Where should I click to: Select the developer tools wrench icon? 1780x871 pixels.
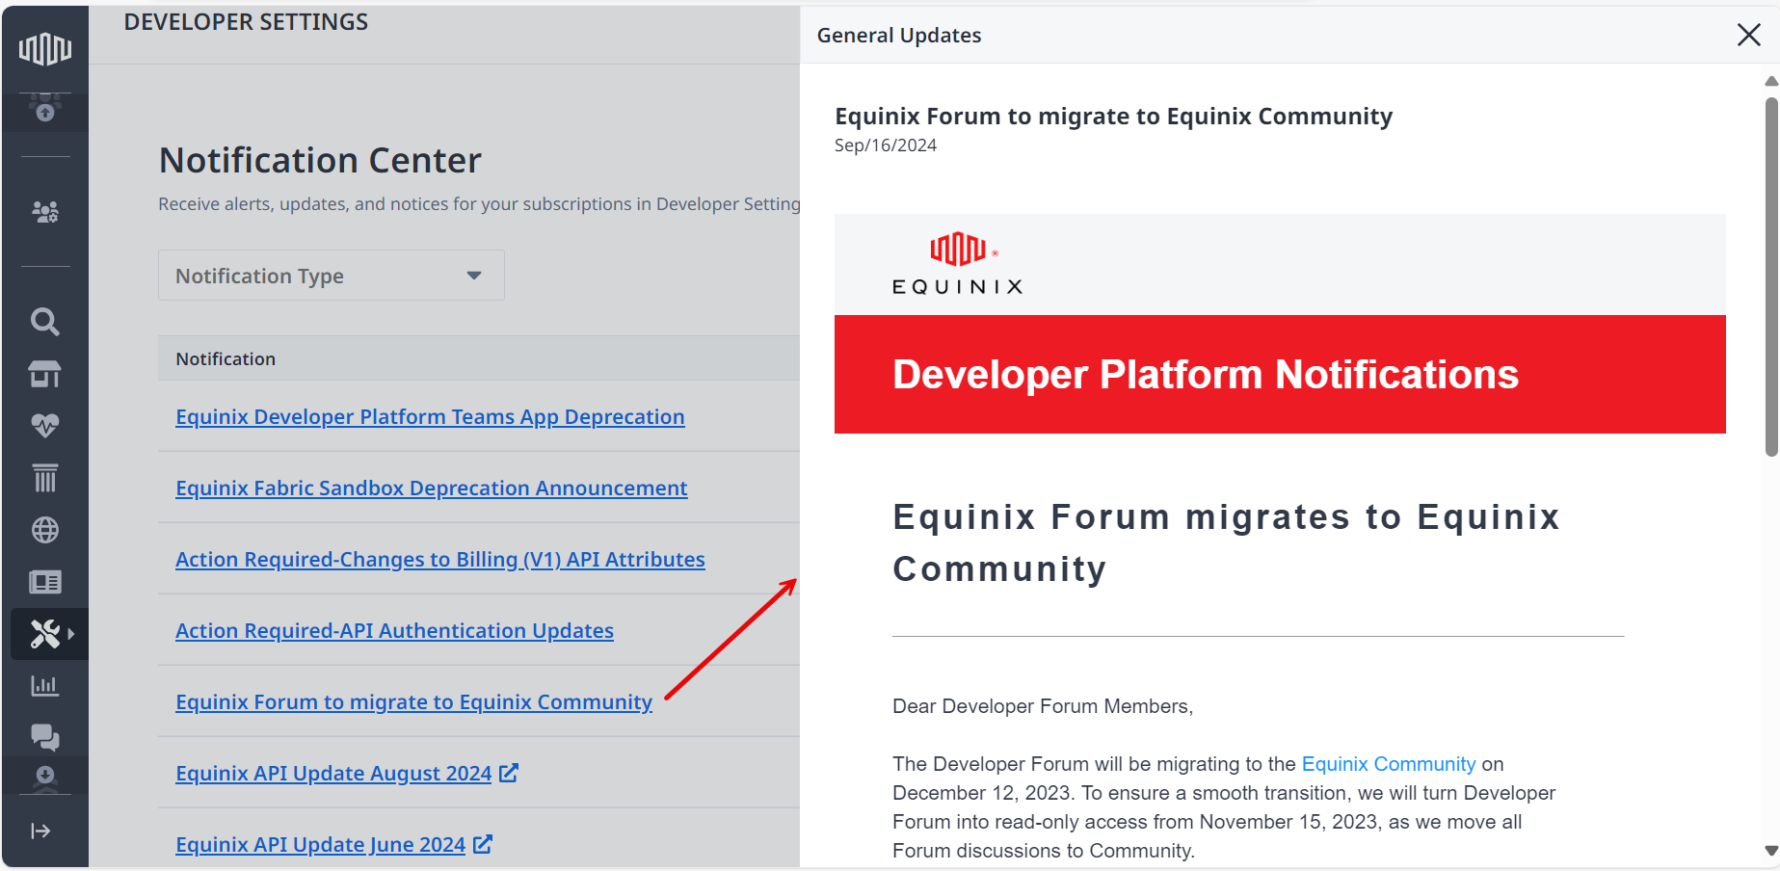(x=45, y=634)
